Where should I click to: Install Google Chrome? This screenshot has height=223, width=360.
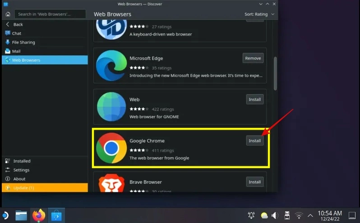tap(255, 141)
